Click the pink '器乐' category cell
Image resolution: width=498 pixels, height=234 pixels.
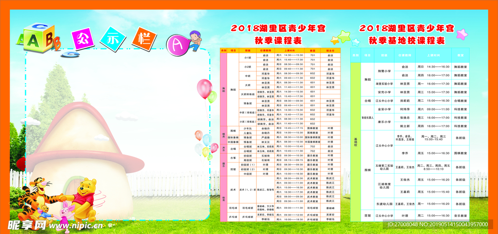pyautogui.click(x=224, y=165)
